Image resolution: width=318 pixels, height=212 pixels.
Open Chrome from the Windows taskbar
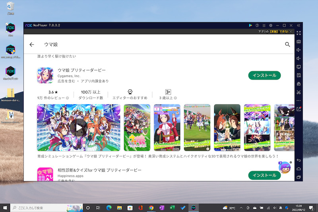pyautogui.click(x=151, y=208)
